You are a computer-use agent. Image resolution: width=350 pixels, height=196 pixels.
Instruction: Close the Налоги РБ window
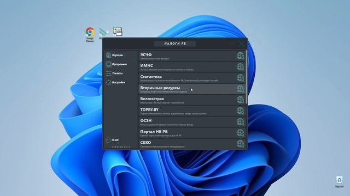point(242,44)
